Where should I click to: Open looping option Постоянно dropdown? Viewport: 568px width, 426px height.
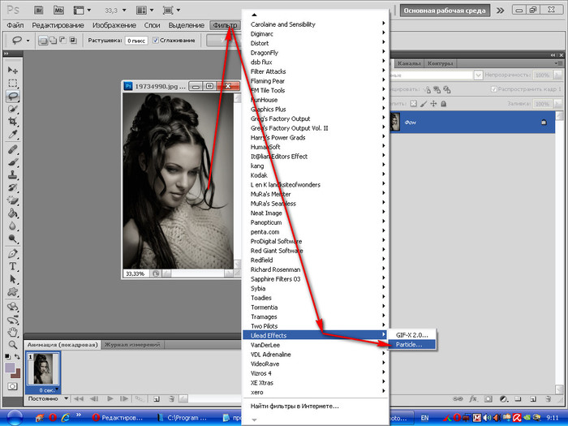click(x=66, y=398)
